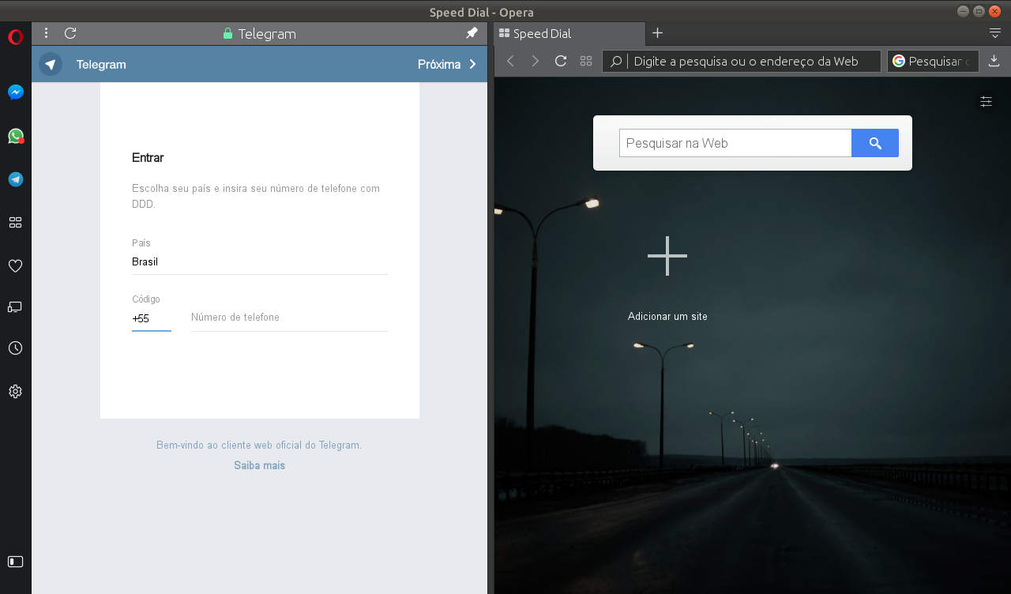This screenshot has width=1011, height=594.
Task: Click the Pesquisar na Web search field
Action: (735, 143)
